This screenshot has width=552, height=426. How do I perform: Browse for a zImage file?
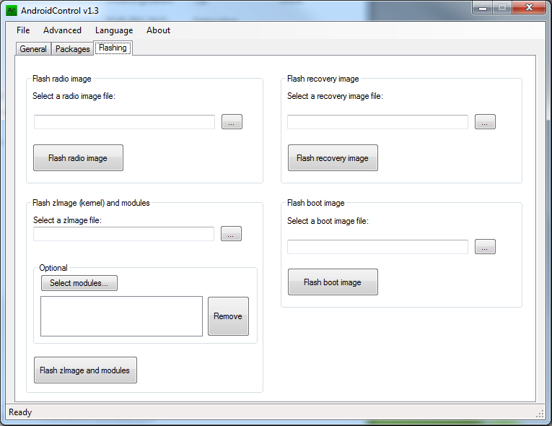point(231,234)
